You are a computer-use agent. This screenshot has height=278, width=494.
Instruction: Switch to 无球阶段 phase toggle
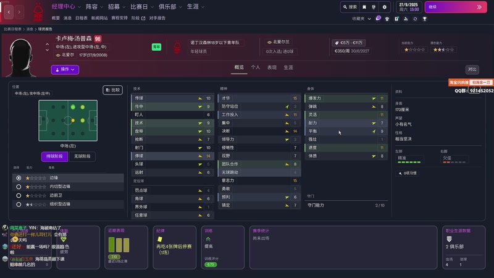pyautogui.click(x=82, y=156)
